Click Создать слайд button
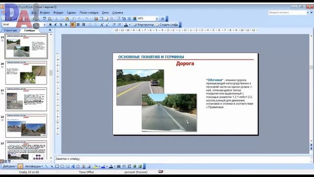This screenshot has width=314, height=177. (167, 25)
